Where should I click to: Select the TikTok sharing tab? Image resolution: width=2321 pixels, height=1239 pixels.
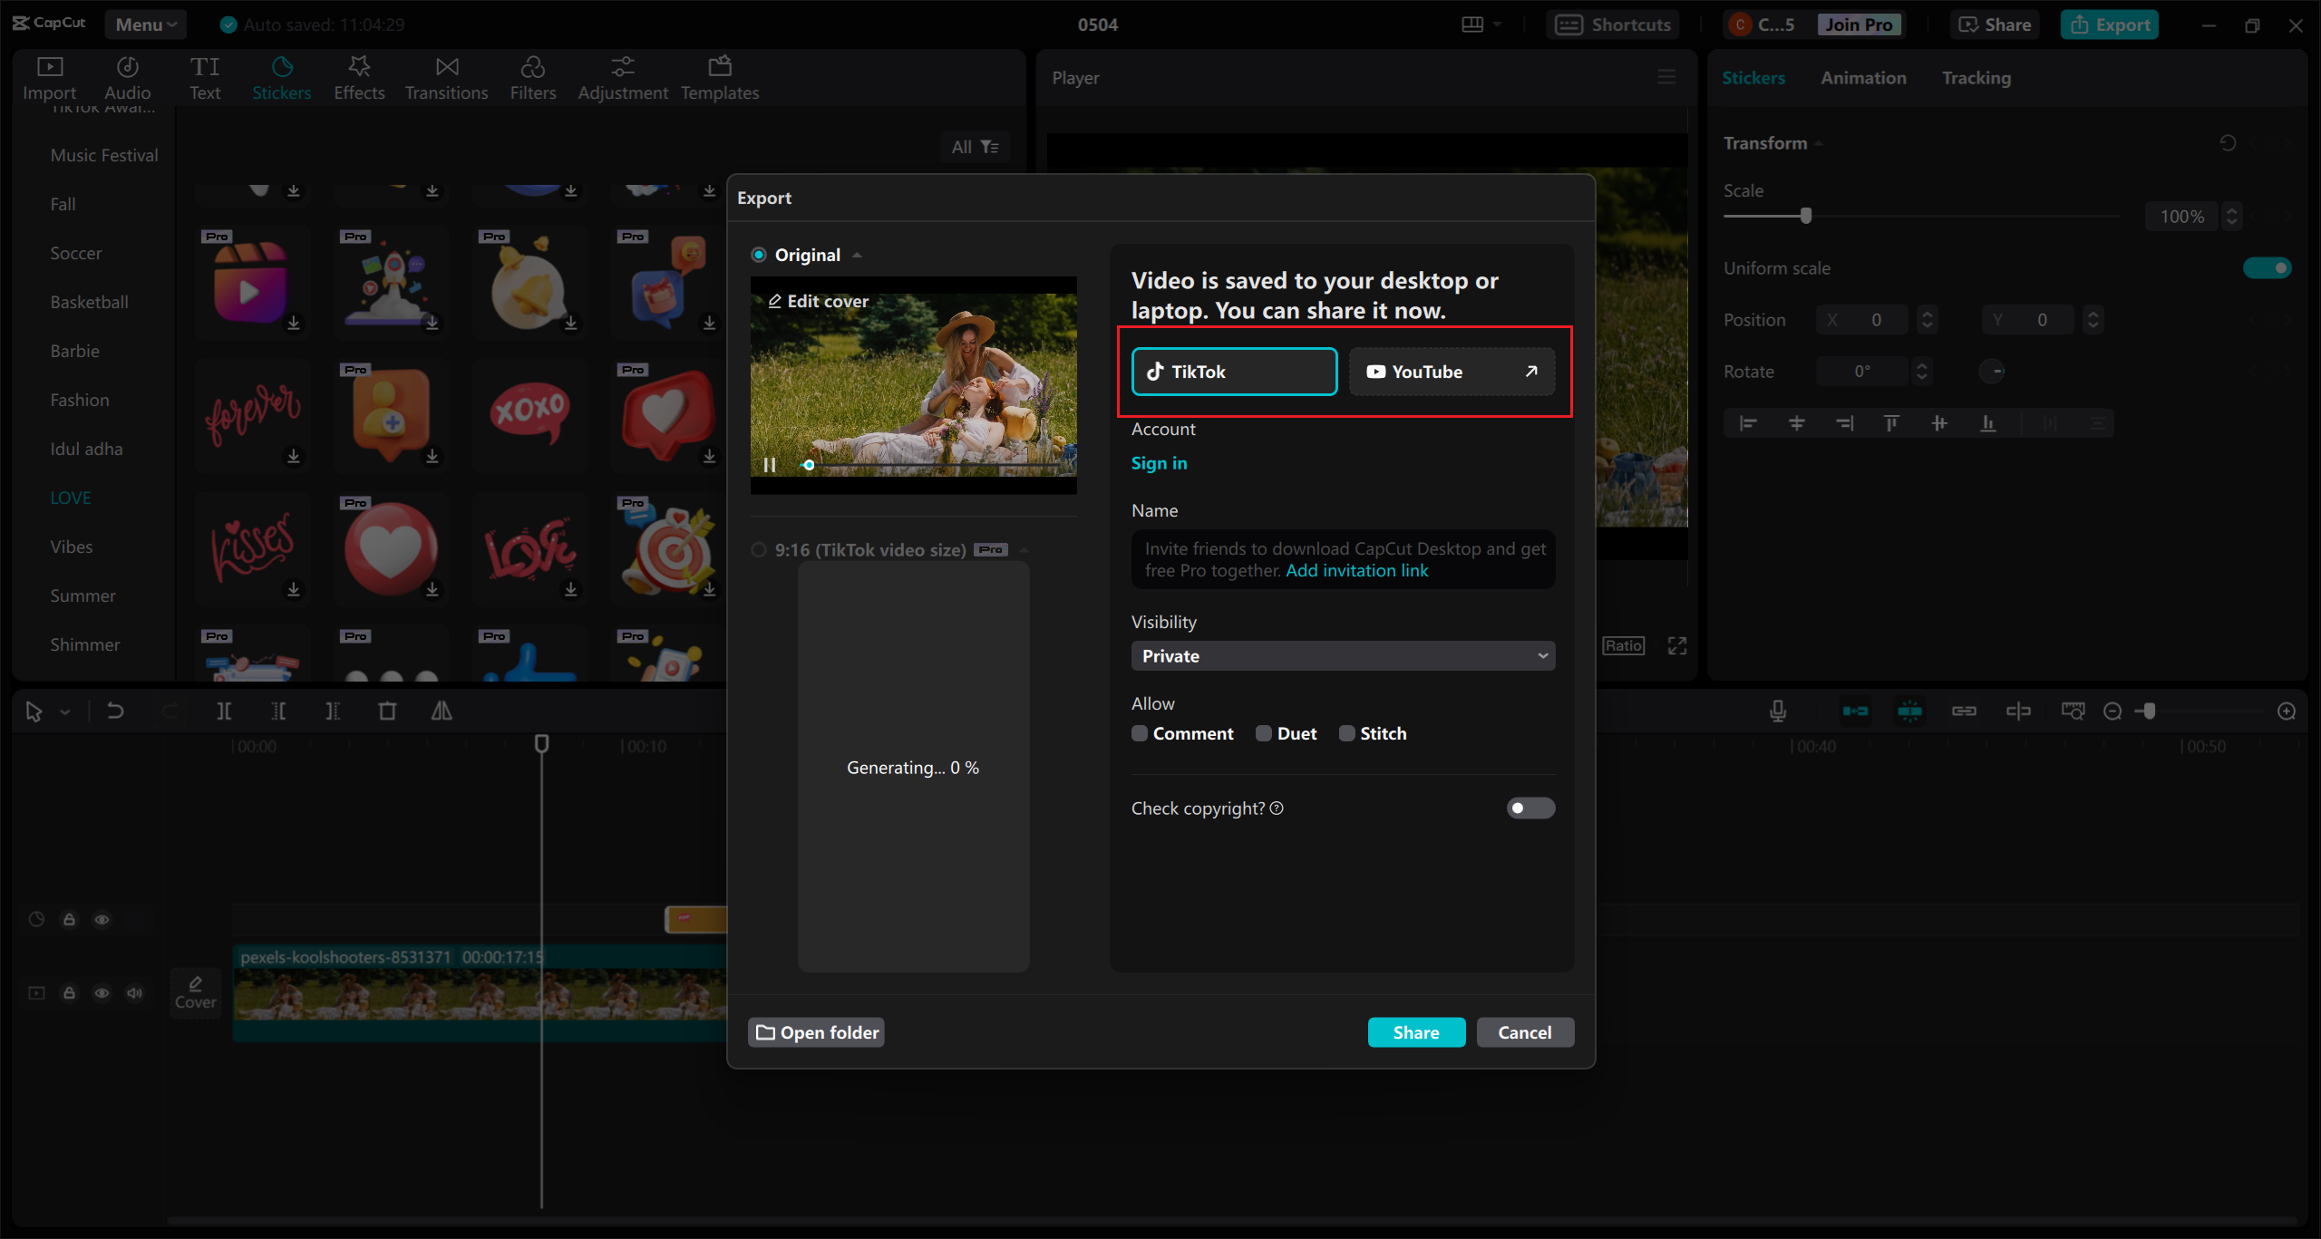tap(1234, 372)
